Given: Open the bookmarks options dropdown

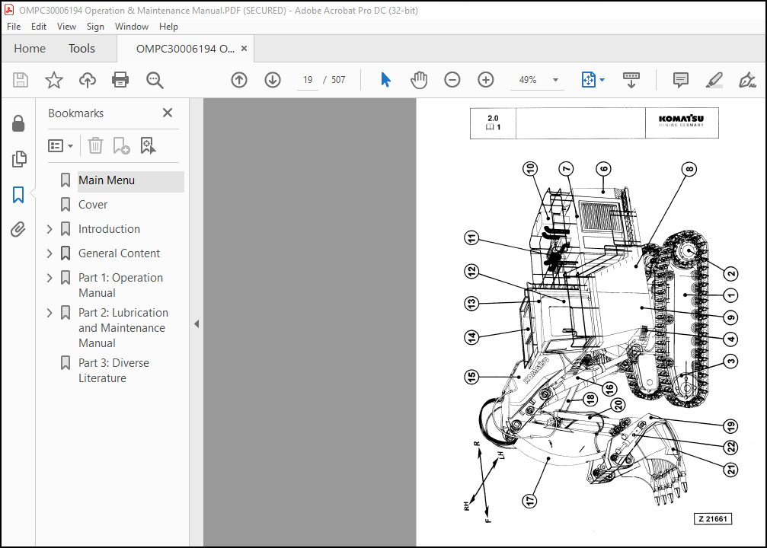Looking at the screenshot, I should (x=60, y=145).
